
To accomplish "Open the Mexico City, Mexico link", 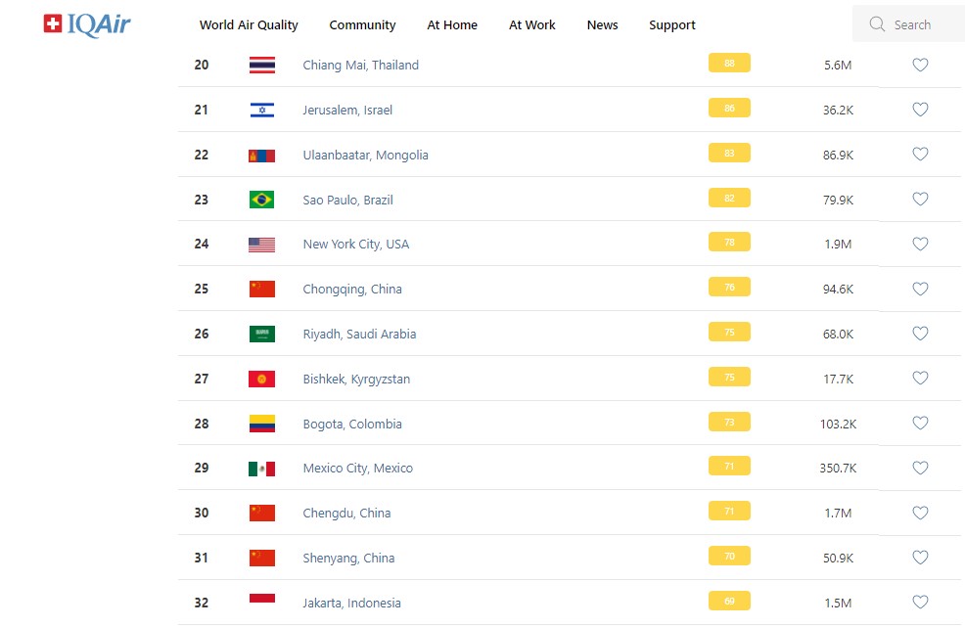I will (x=357, y=469).
